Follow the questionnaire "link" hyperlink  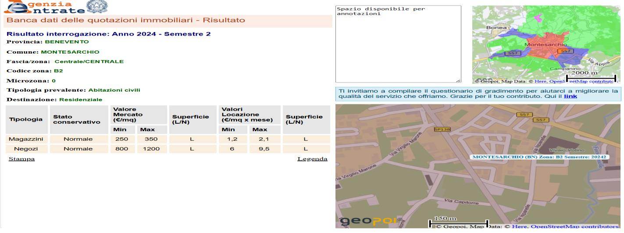[570, 96]
